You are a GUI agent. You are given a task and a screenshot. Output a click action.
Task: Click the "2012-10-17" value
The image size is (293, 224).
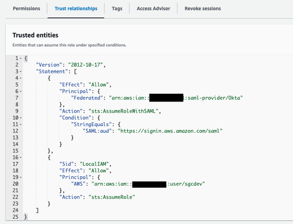(x=85, y=65)
